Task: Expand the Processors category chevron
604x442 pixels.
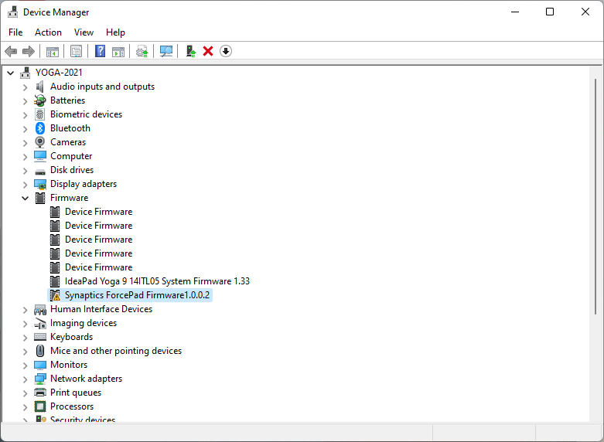Action: (x=25, y=407)
